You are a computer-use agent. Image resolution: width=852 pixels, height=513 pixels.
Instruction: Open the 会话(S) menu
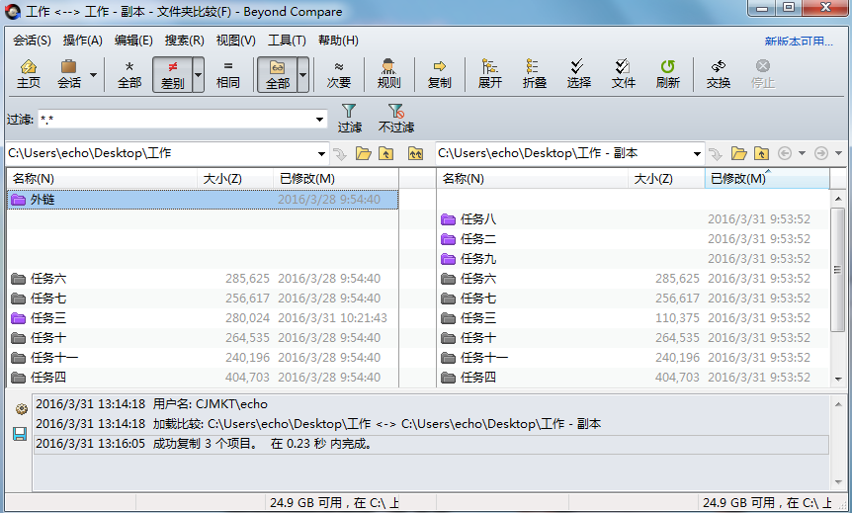32,41
